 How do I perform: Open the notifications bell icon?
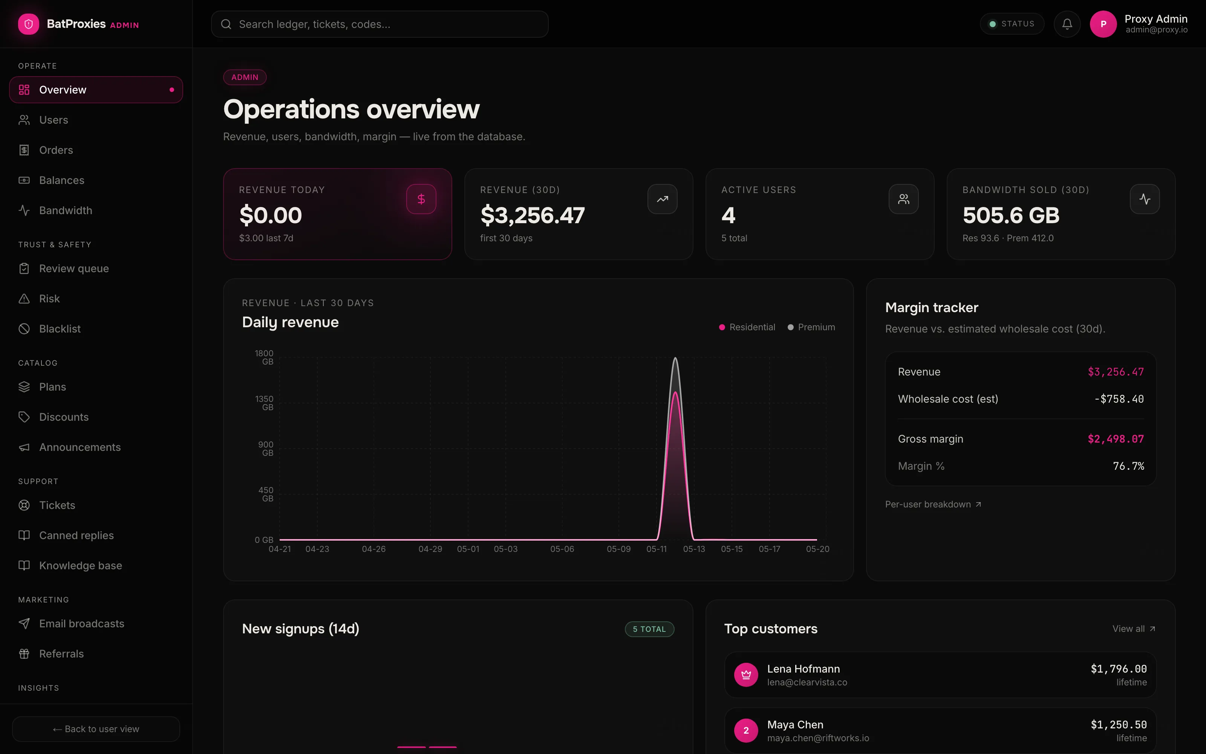(x=1067, y=24)
